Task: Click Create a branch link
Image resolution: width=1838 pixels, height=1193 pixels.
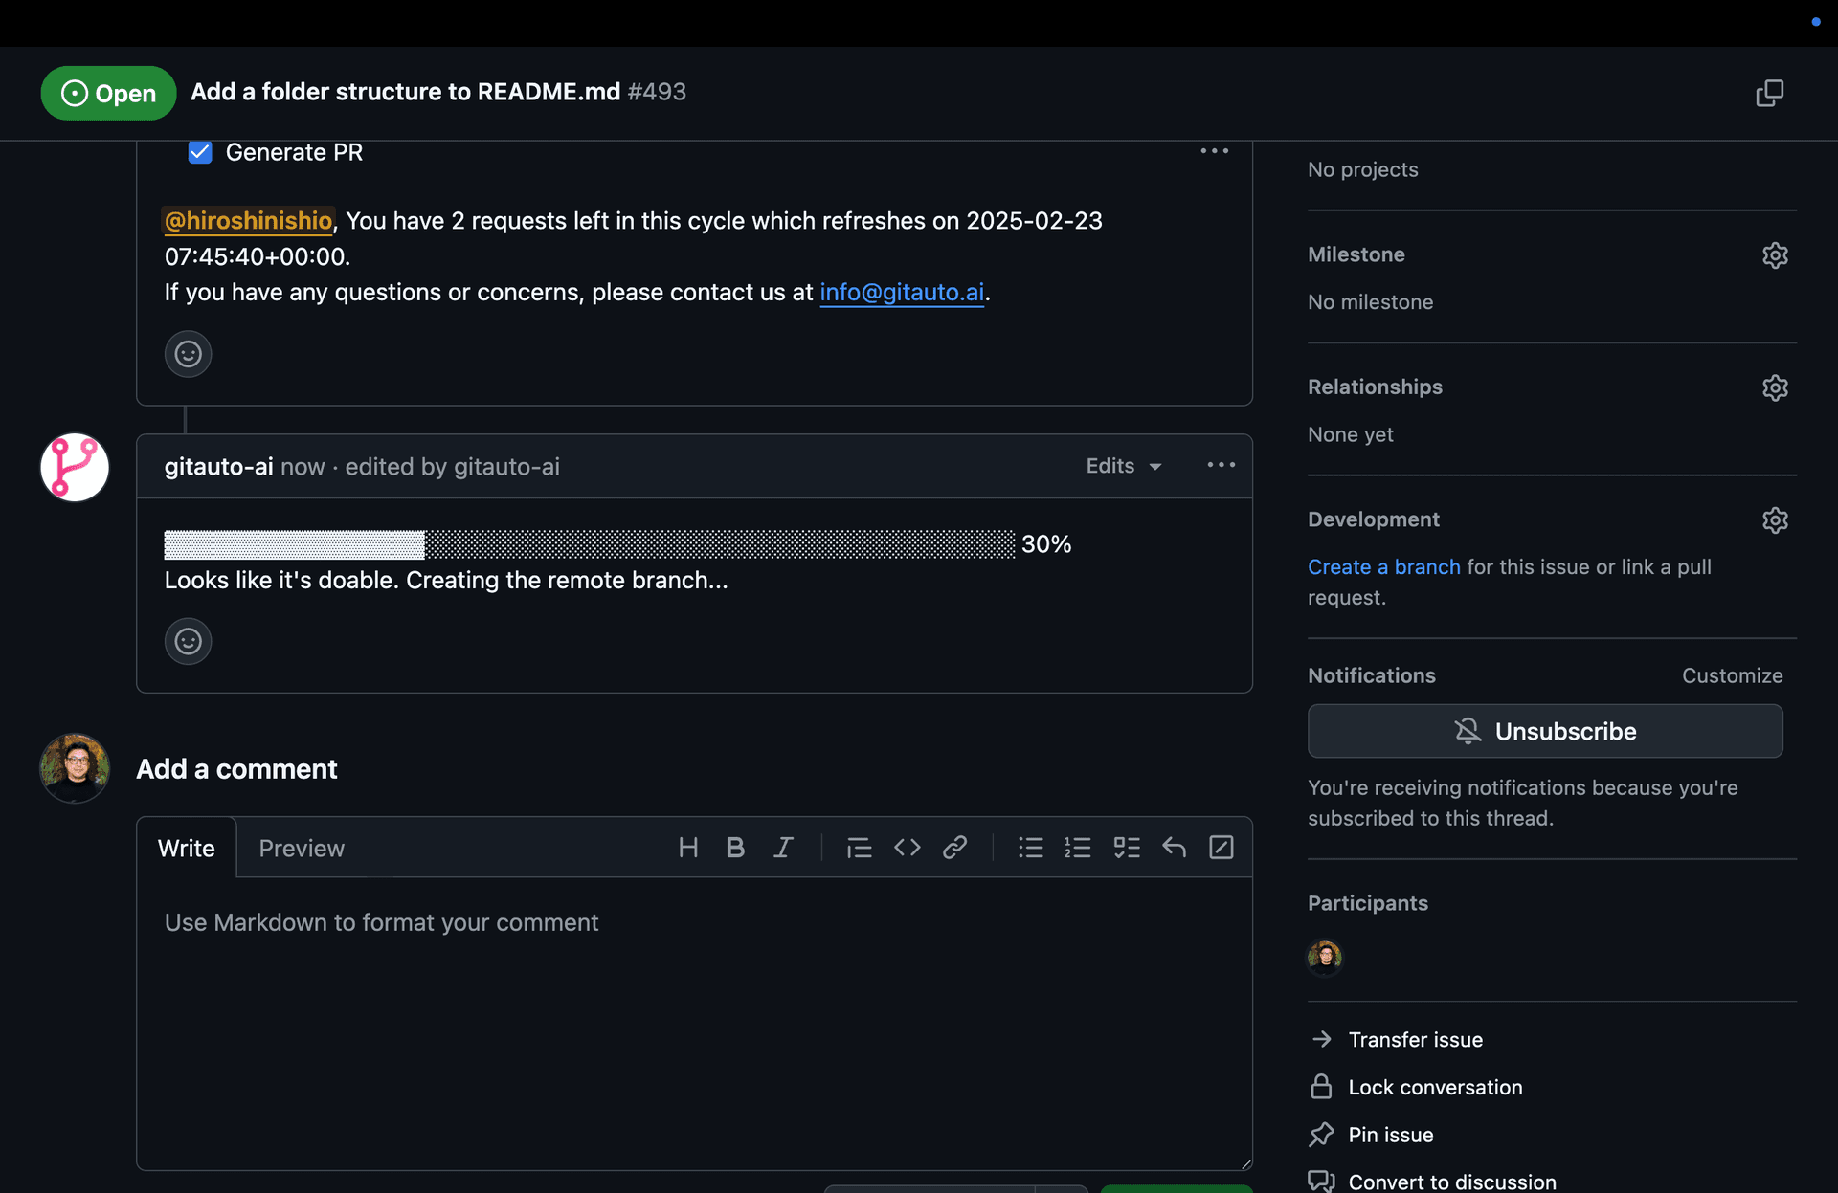Action: (x=1382, y=566)
